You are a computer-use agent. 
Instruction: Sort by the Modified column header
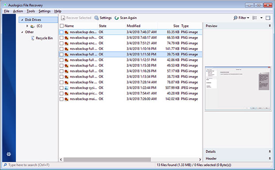coord(134,26)
